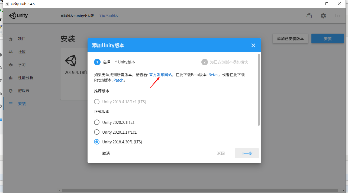The image size is (348, 193).
Task: Maximize the Unity Hub window
Action: (x=327, y=4)
